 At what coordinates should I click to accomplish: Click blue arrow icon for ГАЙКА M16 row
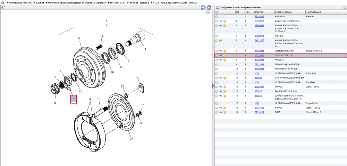point(220,91)
